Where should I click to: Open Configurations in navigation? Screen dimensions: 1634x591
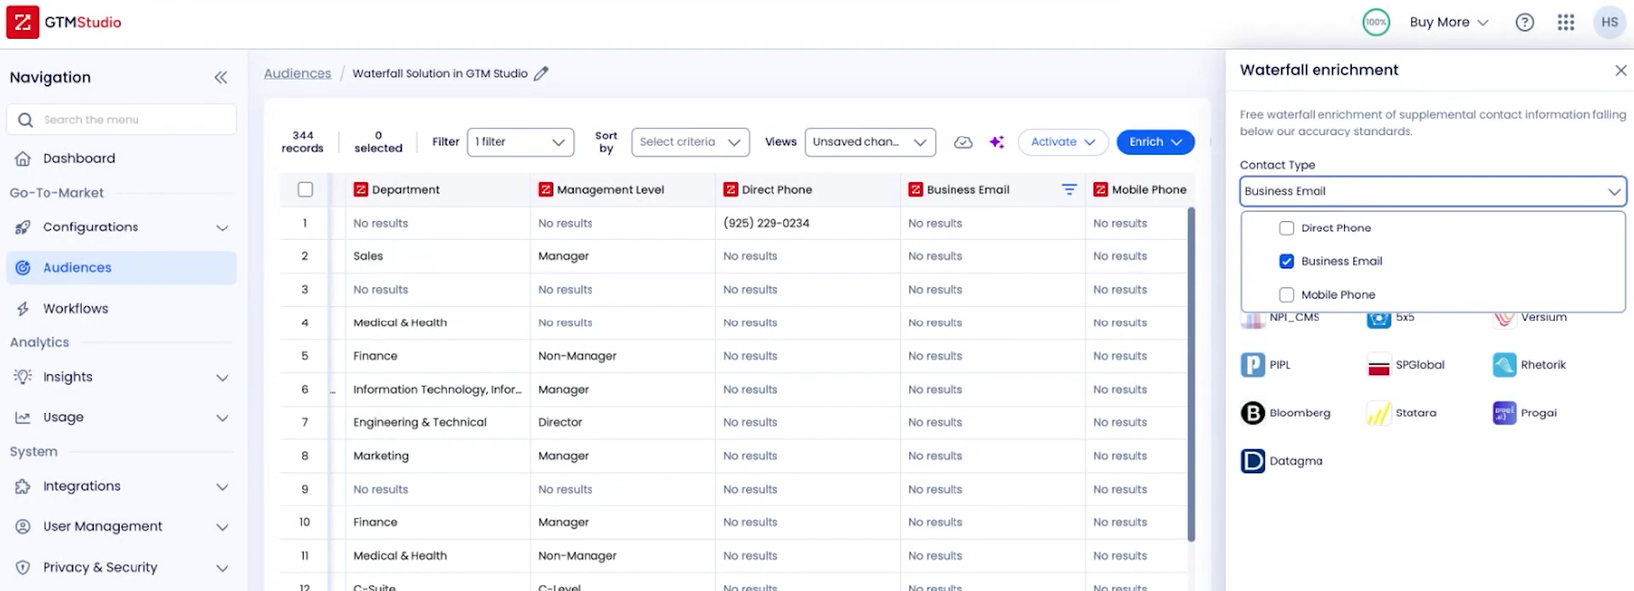(x=121, y=227)
